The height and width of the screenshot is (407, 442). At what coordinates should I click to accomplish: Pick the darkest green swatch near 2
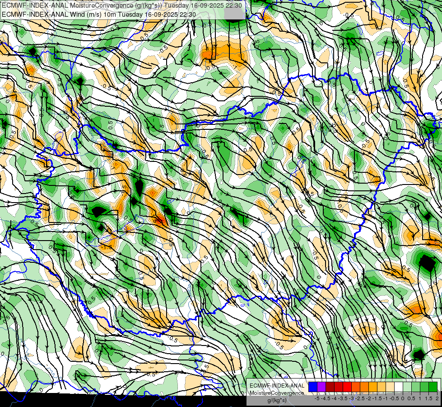433,387
